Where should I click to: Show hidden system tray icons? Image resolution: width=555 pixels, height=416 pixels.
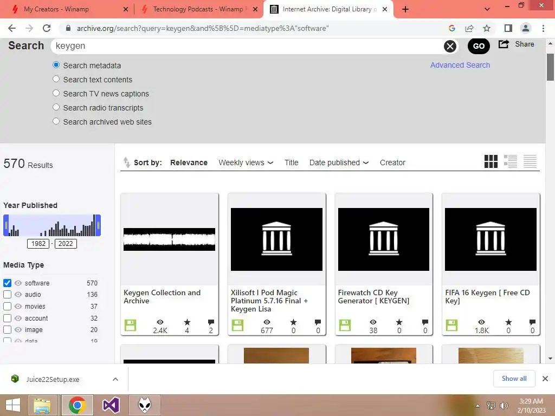(x=478, y=406)
